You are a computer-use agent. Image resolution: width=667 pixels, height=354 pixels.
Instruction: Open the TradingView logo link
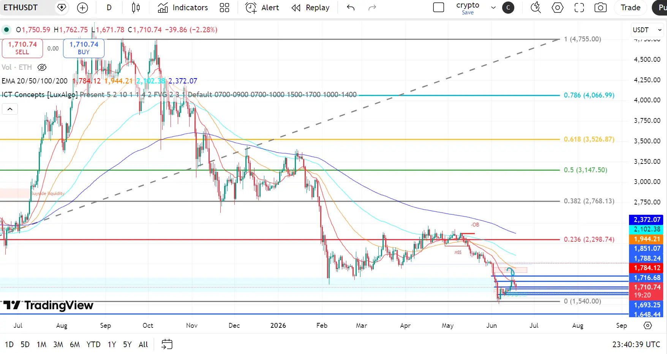(x=48, y=305)
